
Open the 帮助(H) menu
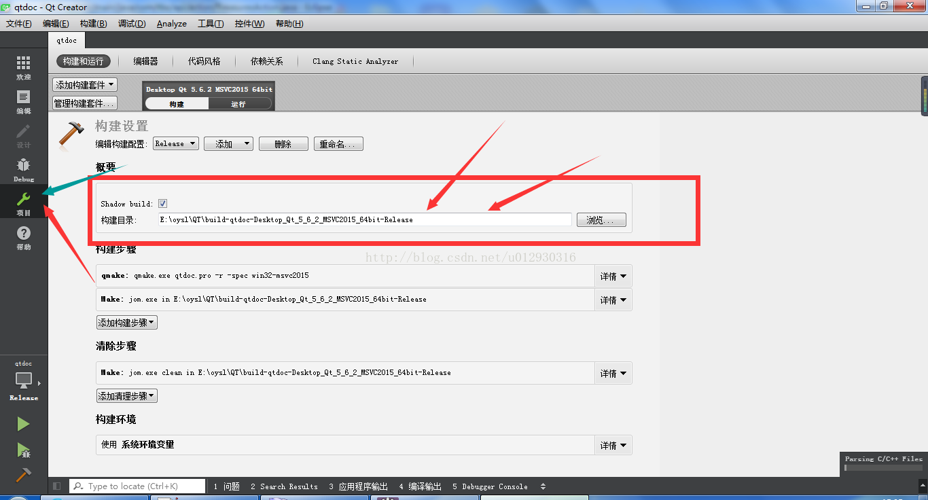click(289, 24)
